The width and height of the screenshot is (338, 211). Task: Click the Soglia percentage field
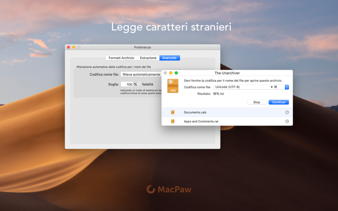pos(127,84)
